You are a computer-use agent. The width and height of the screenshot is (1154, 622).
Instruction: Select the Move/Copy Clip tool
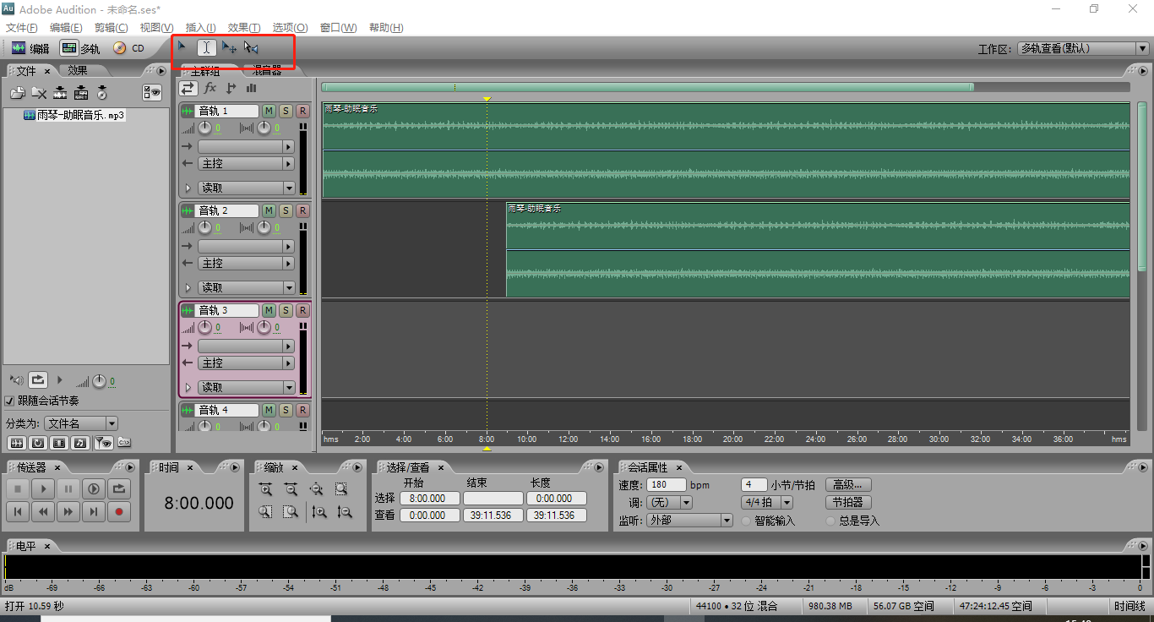tap(229, 48)
